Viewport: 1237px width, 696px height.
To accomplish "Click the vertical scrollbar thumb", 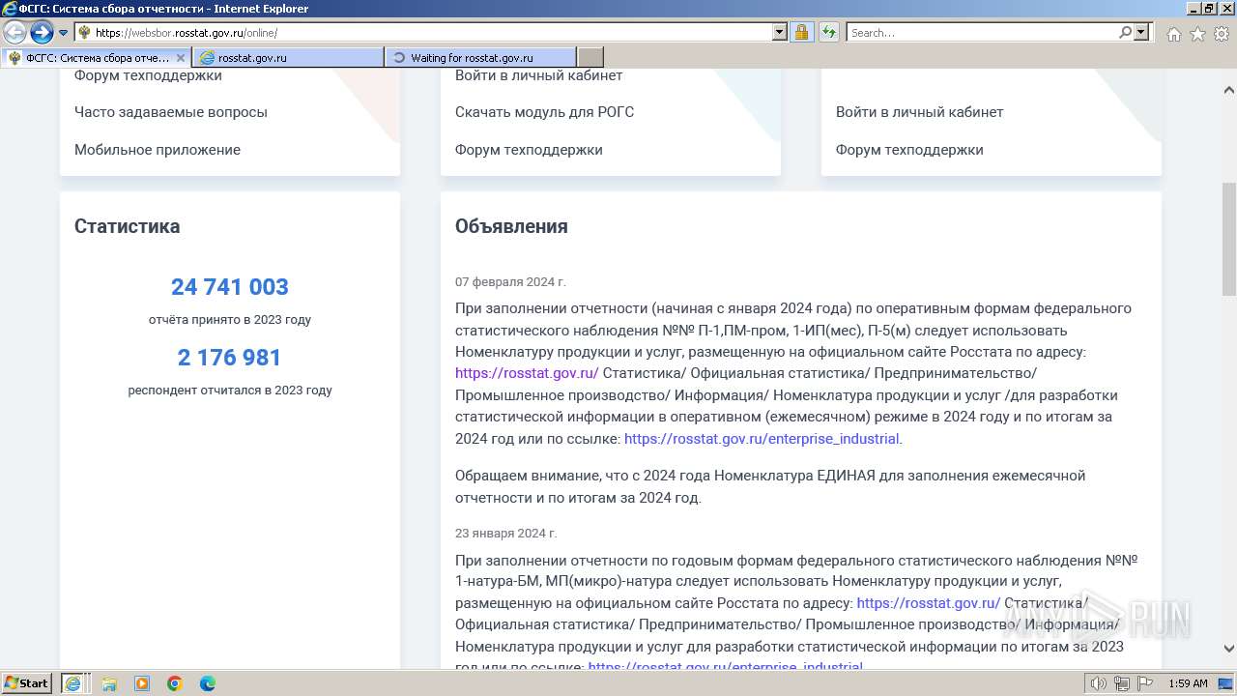I will click(1229, 239).
